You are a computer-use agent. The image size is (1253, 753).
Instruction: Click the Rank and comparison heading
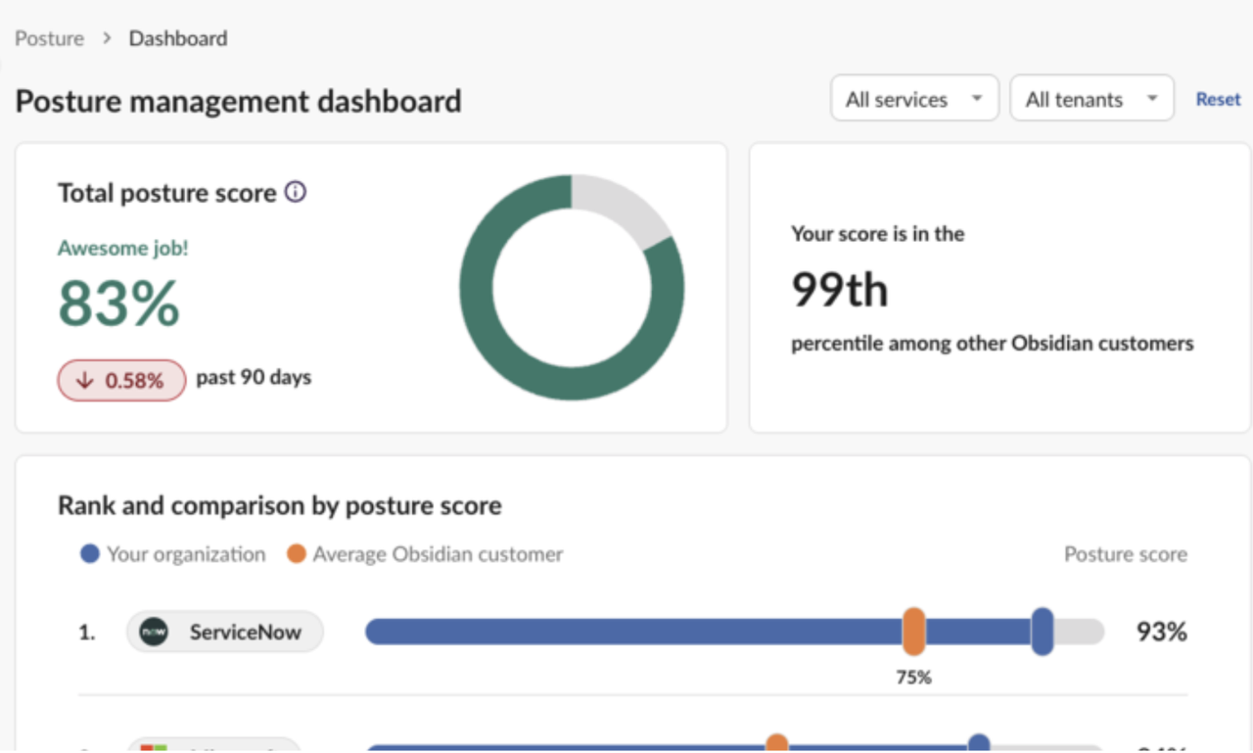(280, 505)
